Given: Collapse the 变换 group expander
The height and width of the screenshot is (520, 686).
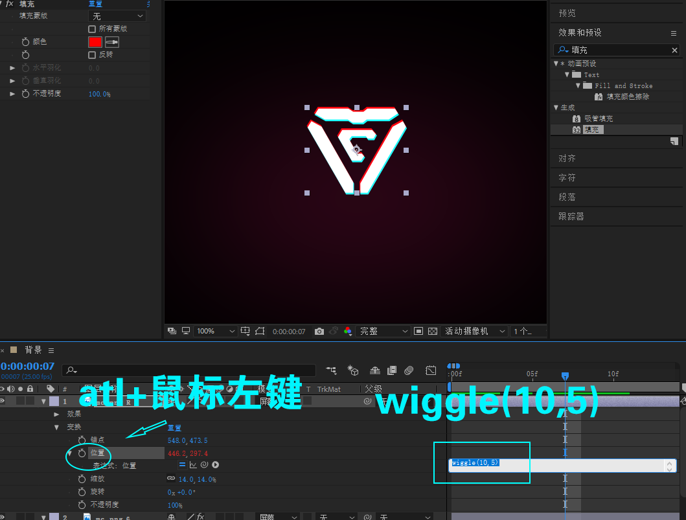Looking at the screenshot, I should (56, 427).
